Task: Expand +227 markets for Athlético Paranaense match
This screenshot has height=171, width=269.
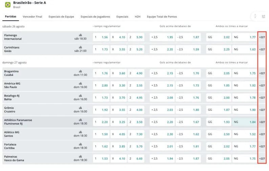Action: tap(262, 122)
